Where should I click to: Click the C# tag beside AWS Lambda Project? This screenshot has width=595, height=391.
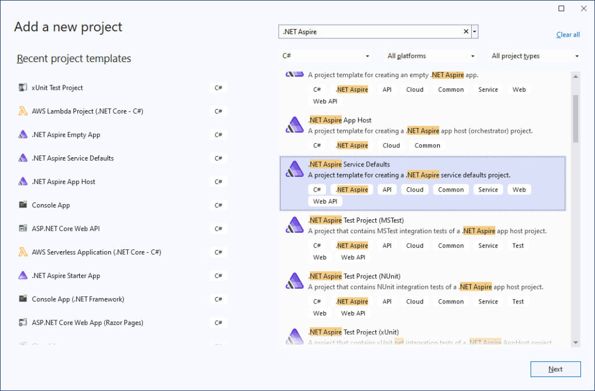[x=218, y=111]
